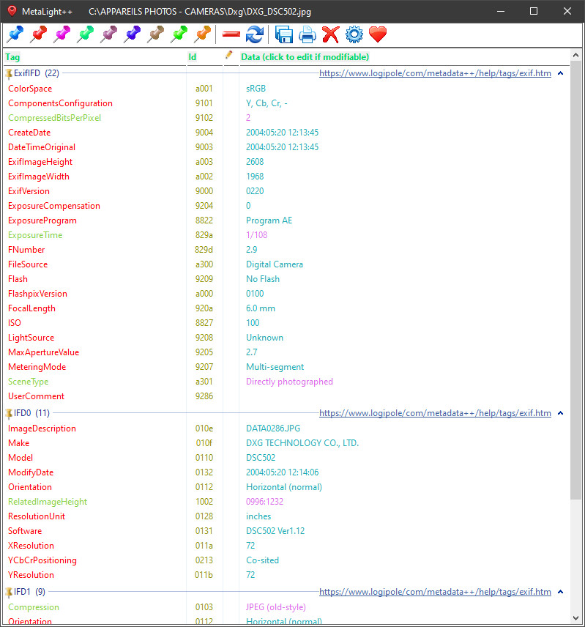The height and width of the screenshot is (627, 585).
Task: Save using the floppy disk icon
Action: click(x=284, y=34)
